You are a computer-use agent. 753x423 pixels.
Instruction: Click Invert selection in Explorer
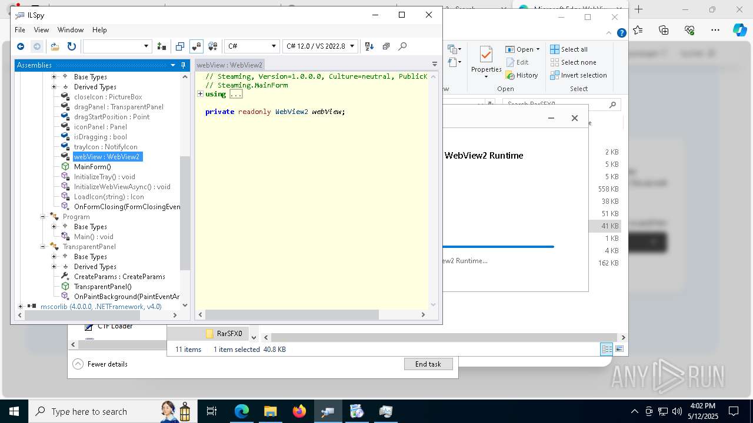pyautogui.click(x=578, y=75)
